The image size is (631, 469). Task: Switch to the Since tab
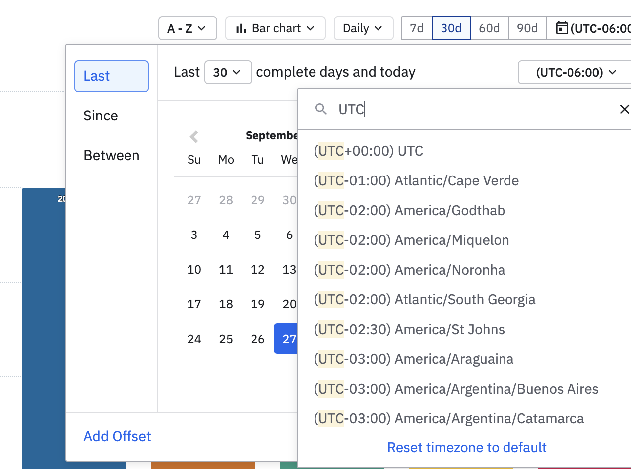click(101, 116)
